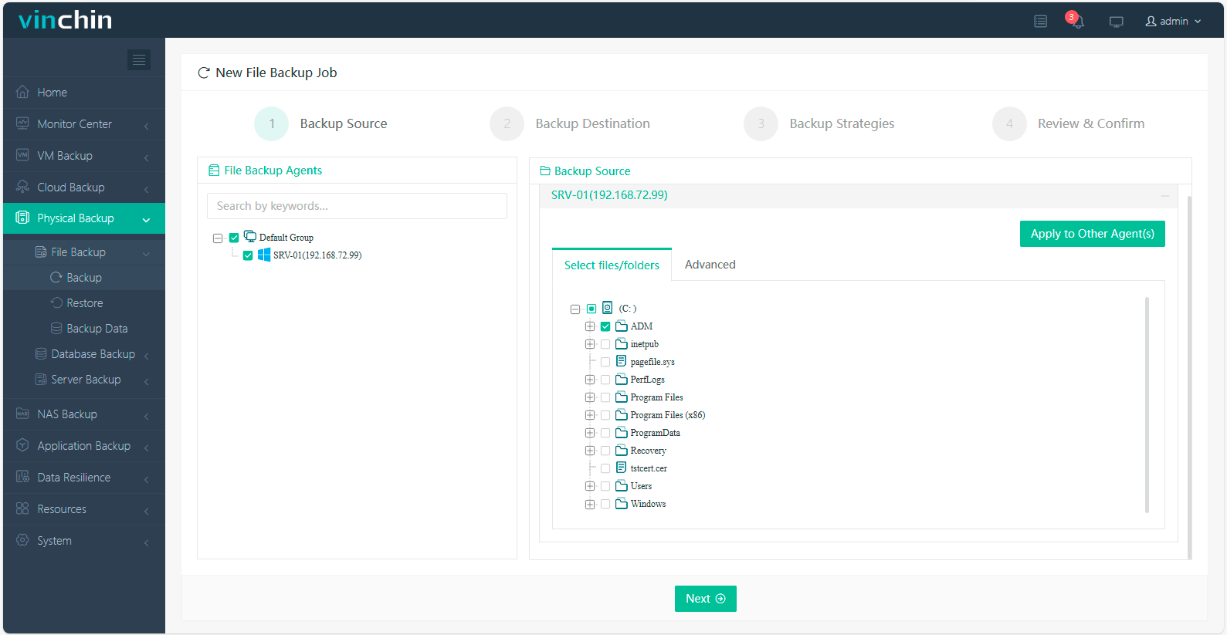Collapse the (C:) drive tree node
Image resolution: width=1227 pixels, height=635 pixels.
(x=575, y=309)
